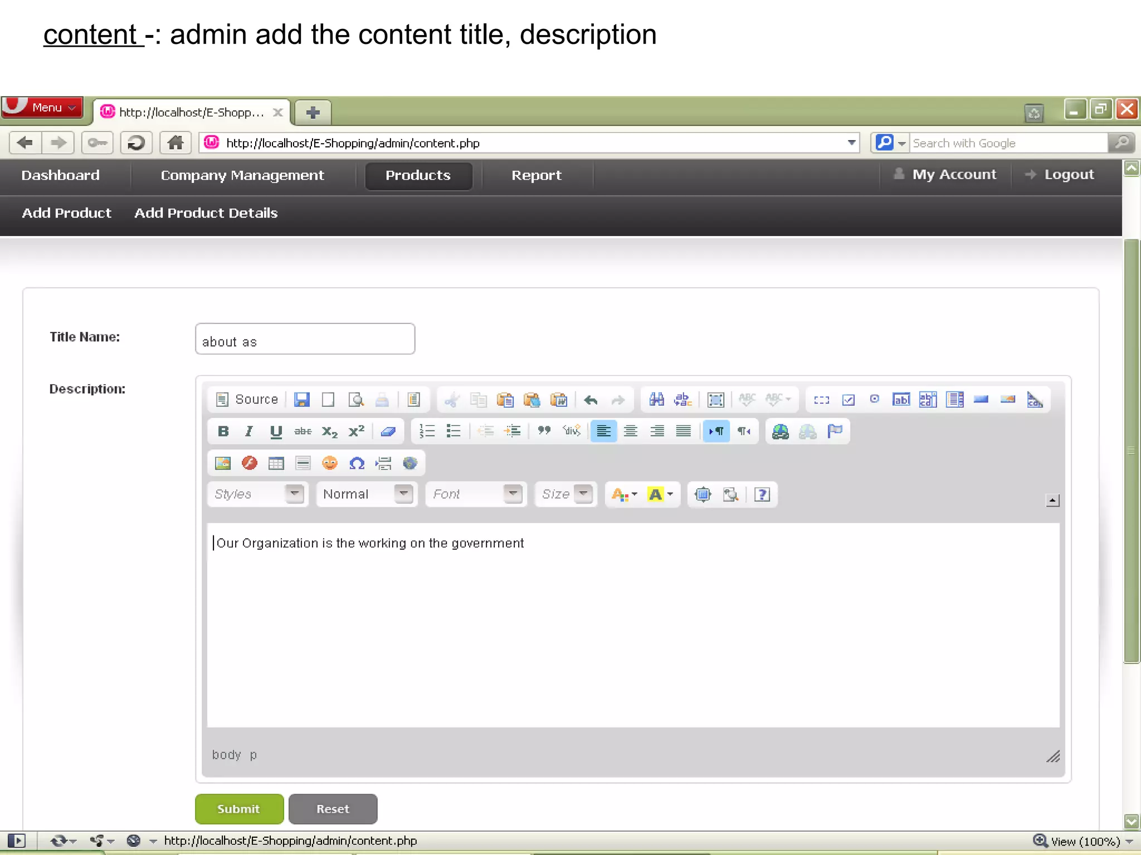Image resolution: width=1141 pixels, height=855 pixels.
Task: Insert an image into the description
Action: 223,463
